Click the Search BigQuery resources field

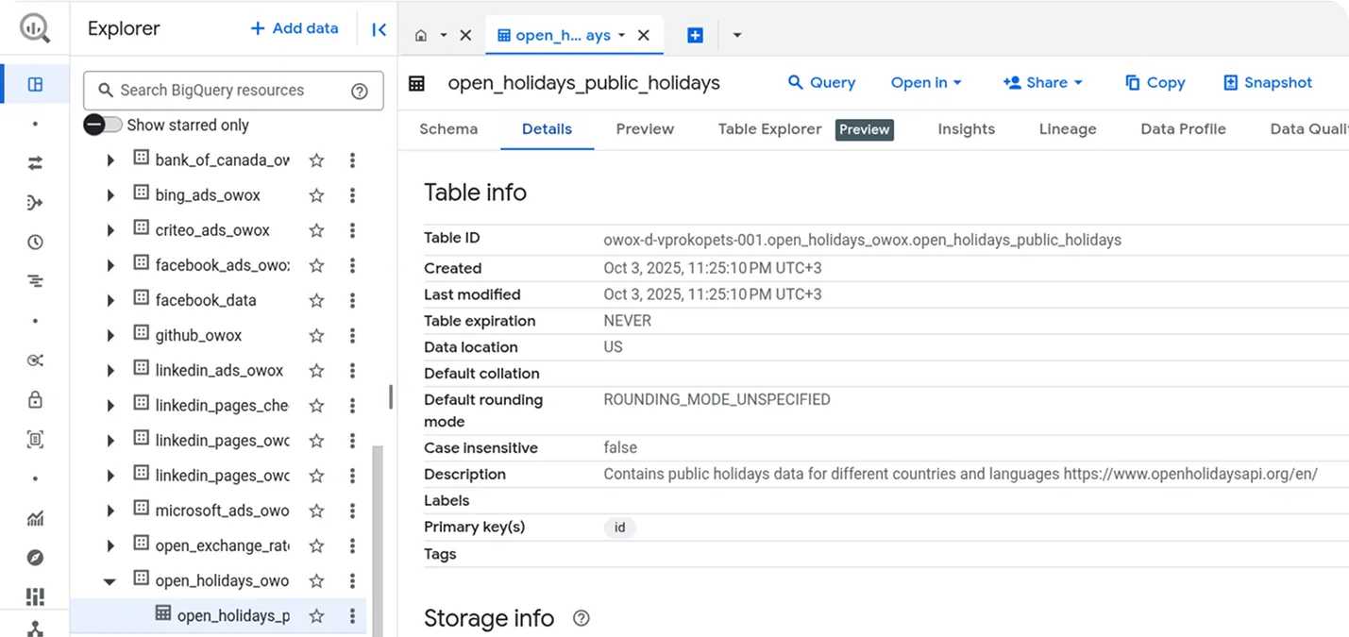tap(227, 91)
